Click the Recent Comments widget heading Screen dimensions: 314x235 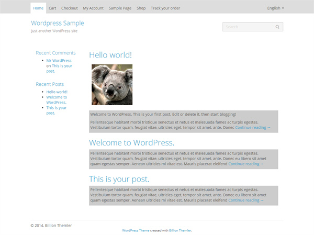pyautogui.click(x=55, y=53)
